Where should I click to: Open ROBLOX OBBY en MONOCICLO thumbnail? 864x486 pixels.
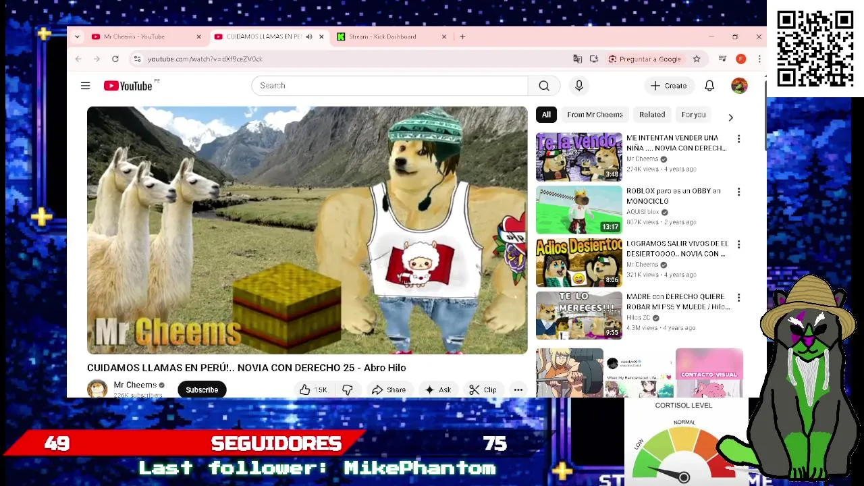point(579,210)
